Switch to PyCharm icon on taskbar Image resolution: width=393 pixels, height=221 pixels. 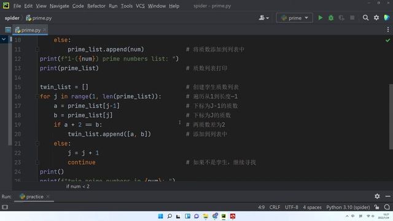224,216
